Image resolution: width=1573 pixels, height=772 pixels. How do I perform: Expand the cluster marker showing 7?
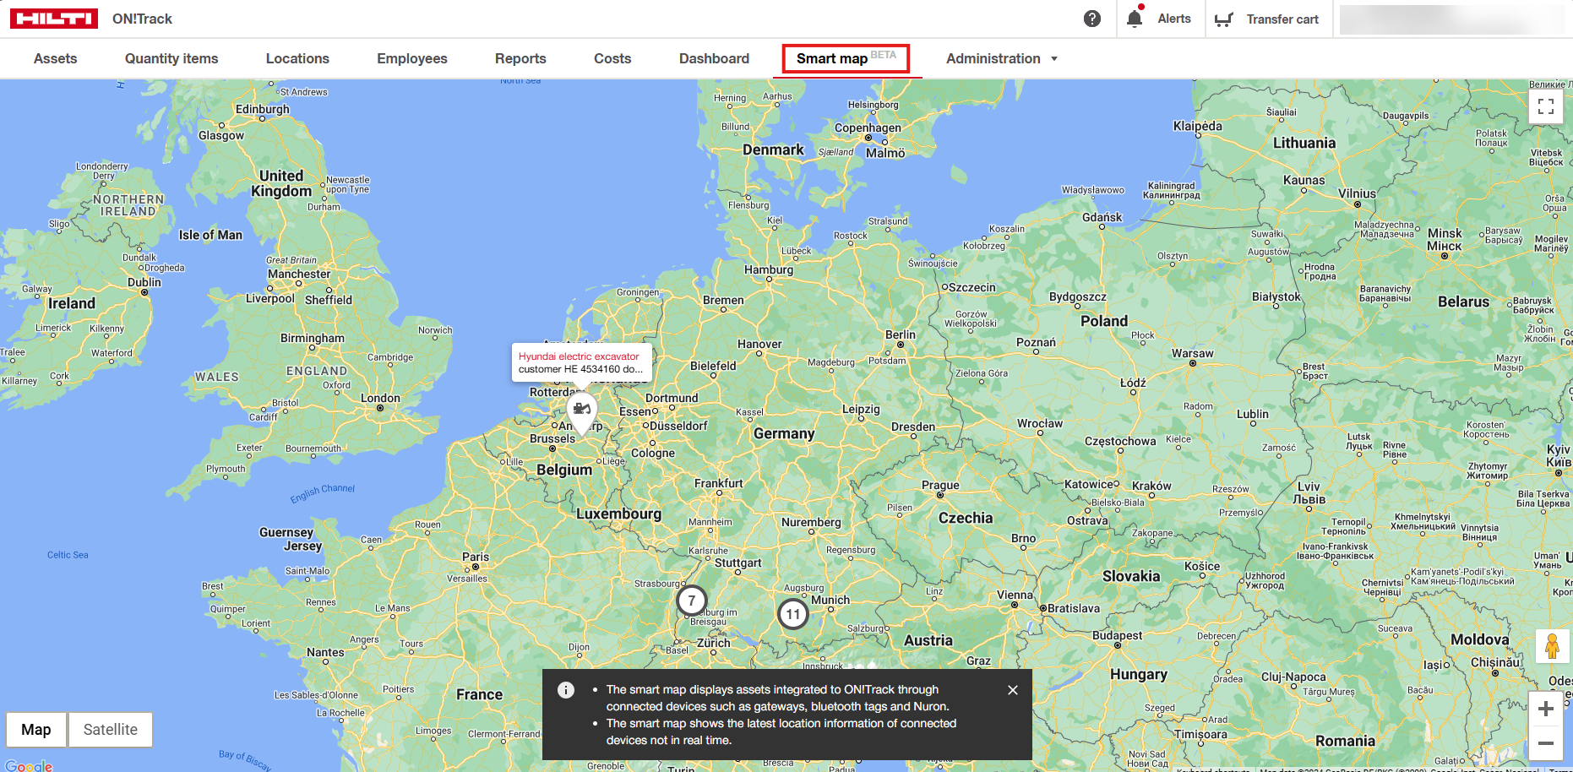tap(691, 601)
